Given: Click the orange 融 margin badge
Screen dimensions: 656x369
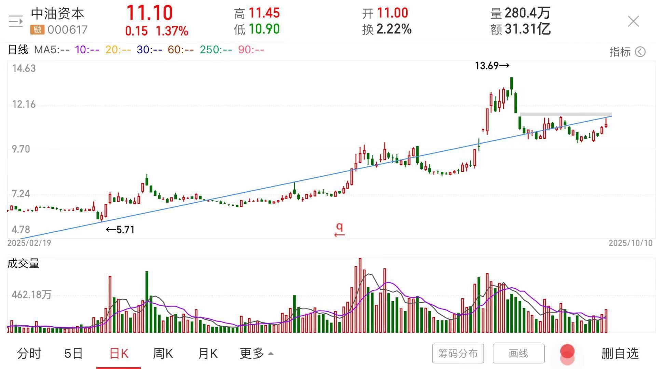Looking at the screenshot, I should 37,30.
